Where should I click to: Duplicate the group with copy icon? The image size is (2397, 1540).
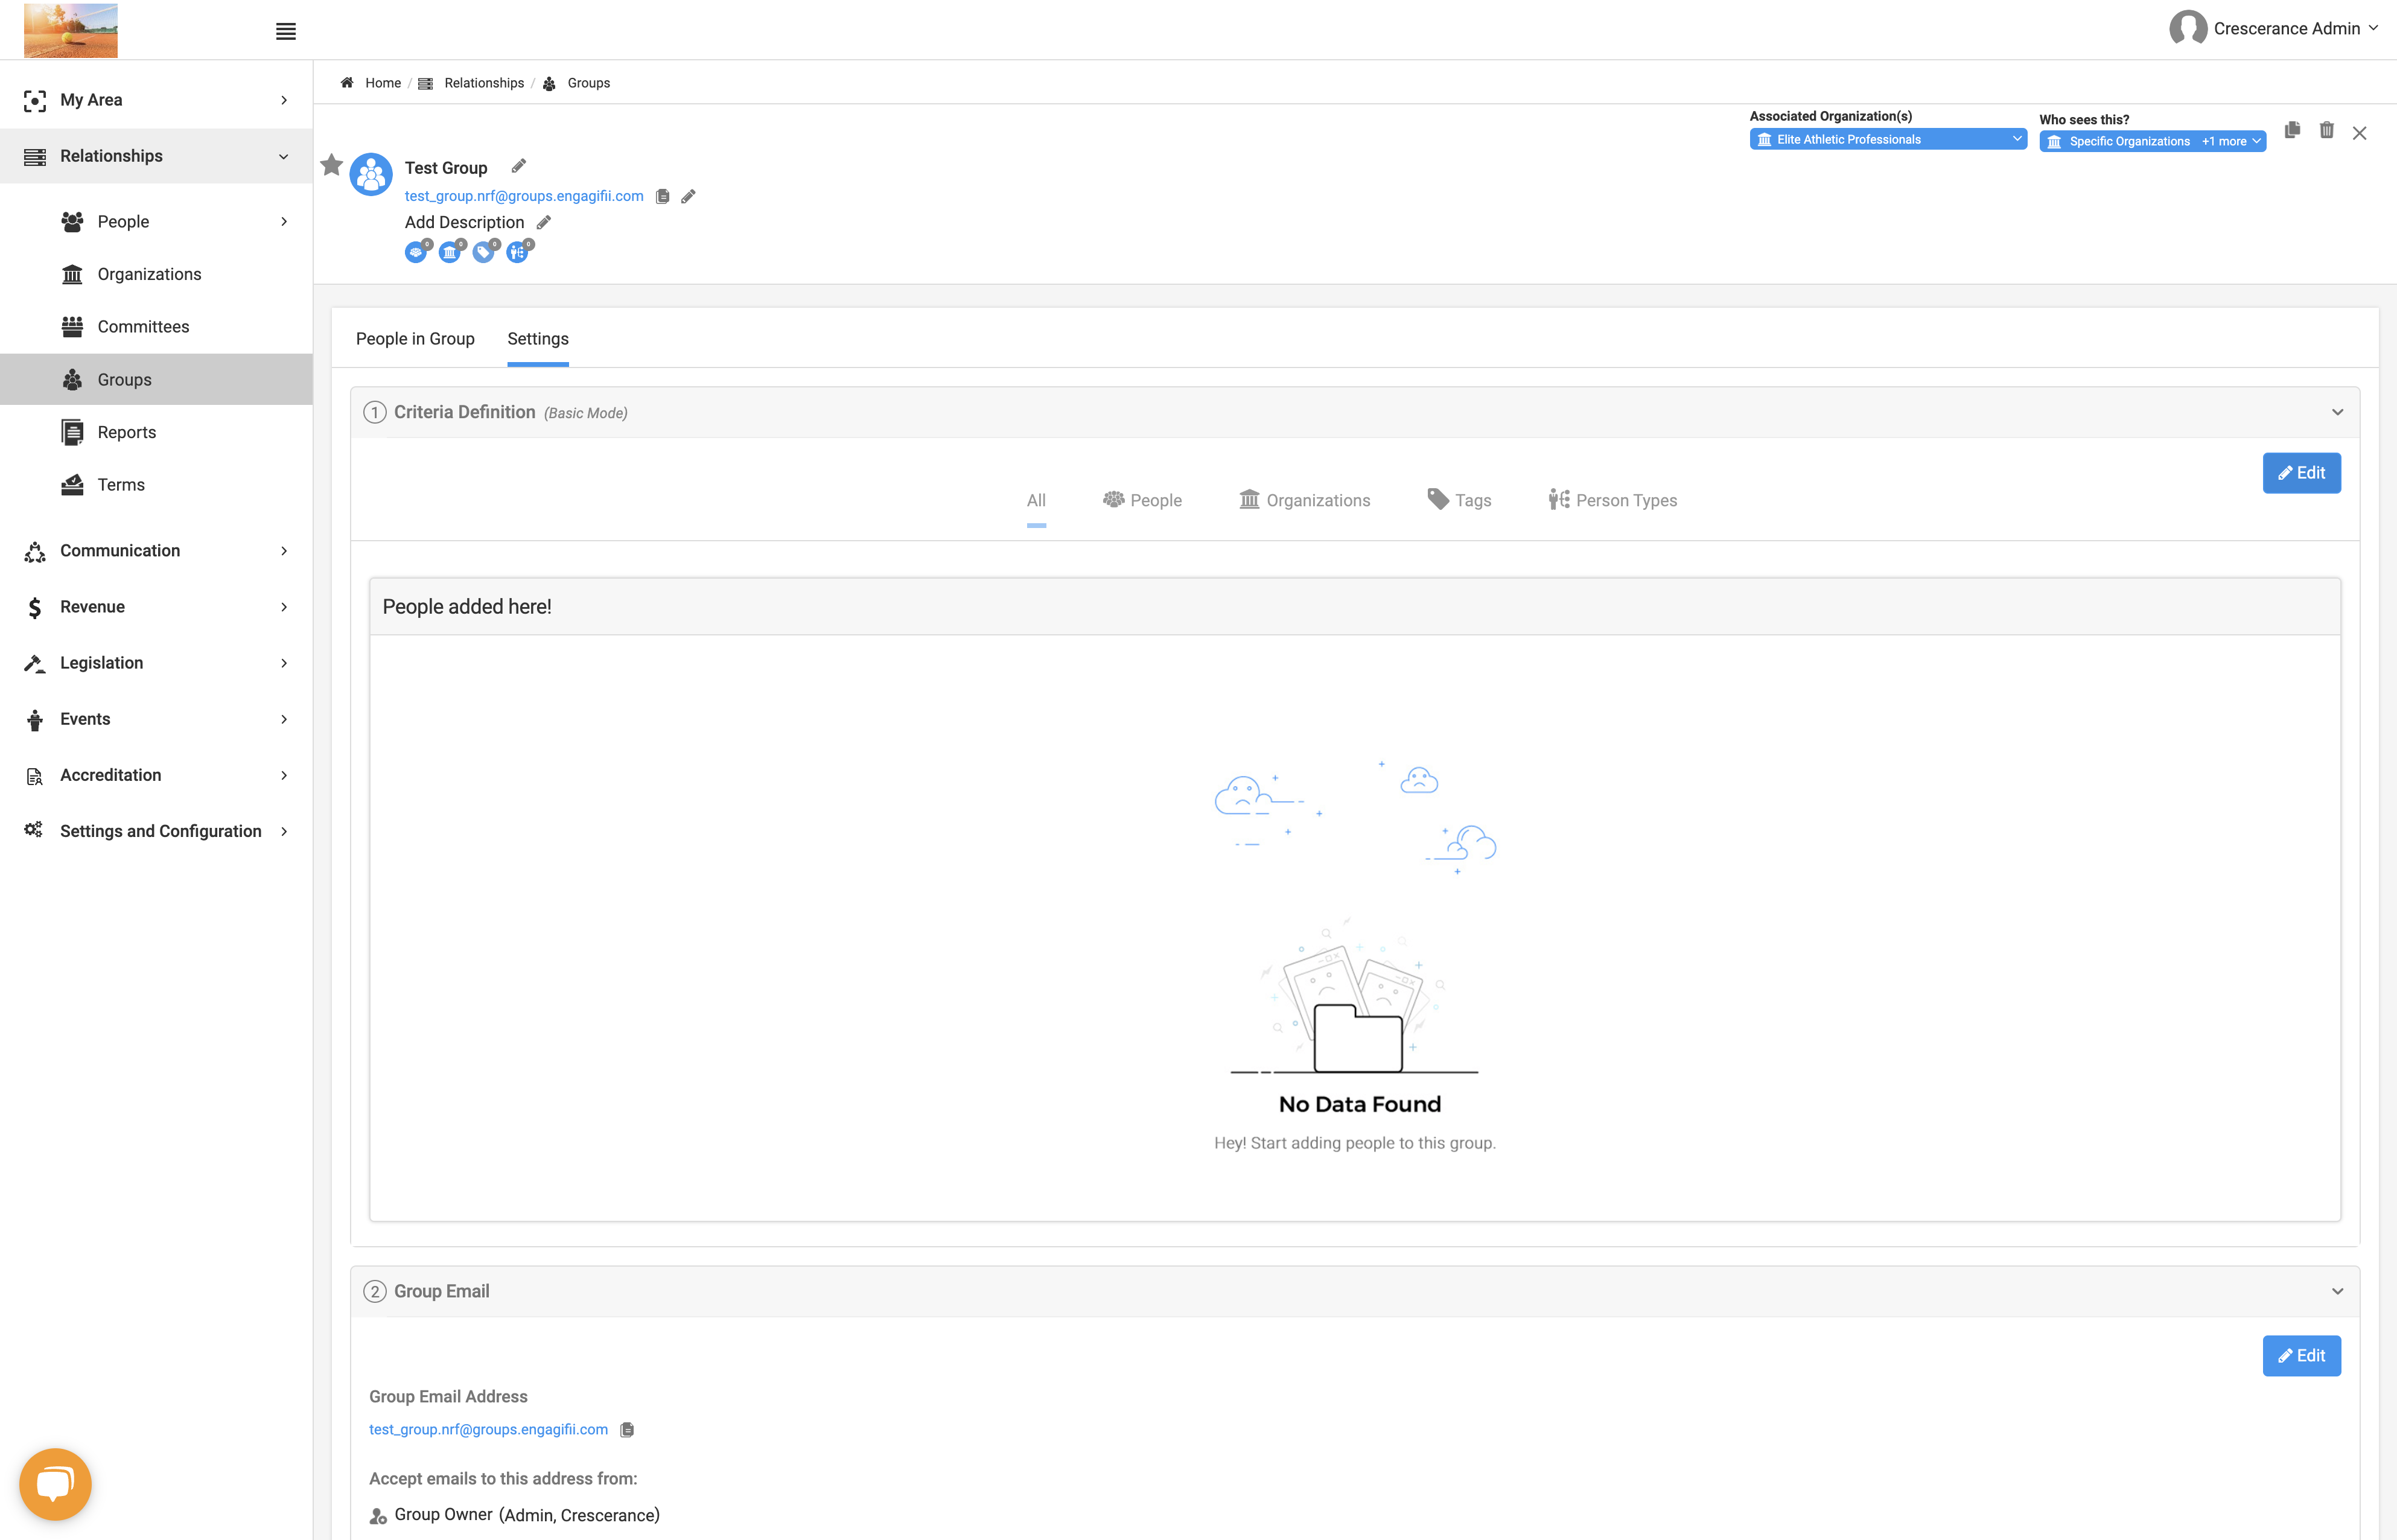pos(2292,131)
